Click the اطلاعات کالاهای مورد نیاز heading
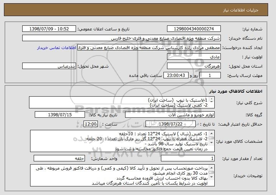 [x=236, y=91]
